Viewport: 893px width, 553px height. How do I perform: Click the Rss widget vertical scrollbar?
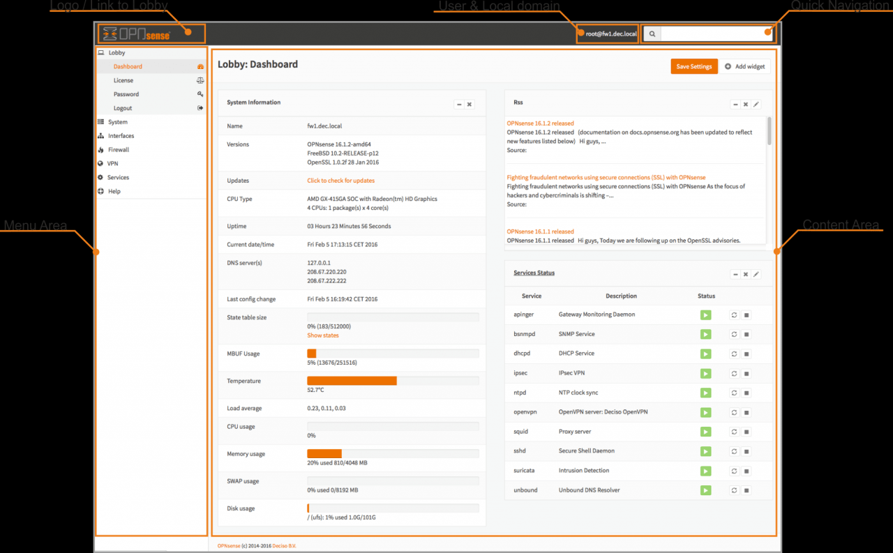[770, 132]
